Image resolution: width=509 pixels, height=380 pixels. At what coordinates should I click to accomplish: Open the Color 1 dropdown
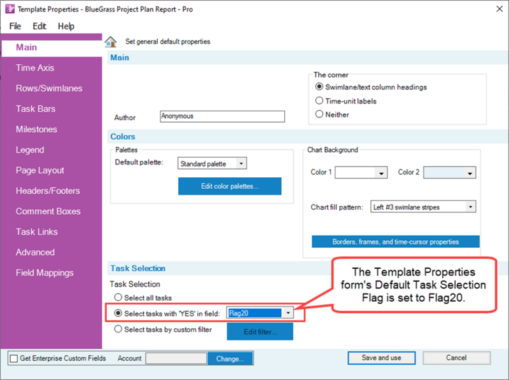pyautogui.click(x=381, y=173)
